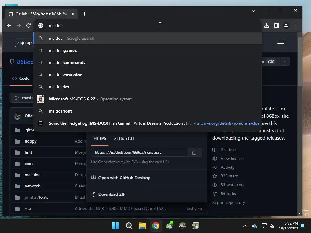Image resolution: width=311 pixels, height=233 pixels.
Task: Open the icons folder
Action: pos(29,164)
